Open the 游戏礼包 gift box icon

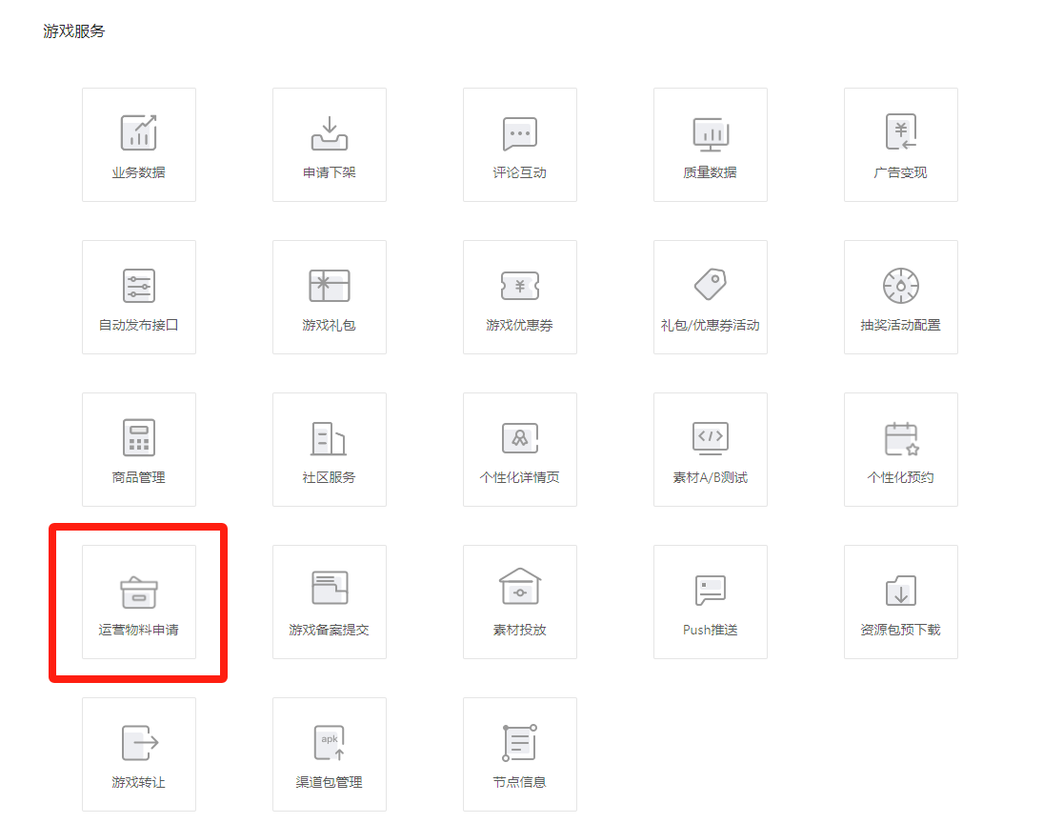pyautogui.click(x=330, y=286)
